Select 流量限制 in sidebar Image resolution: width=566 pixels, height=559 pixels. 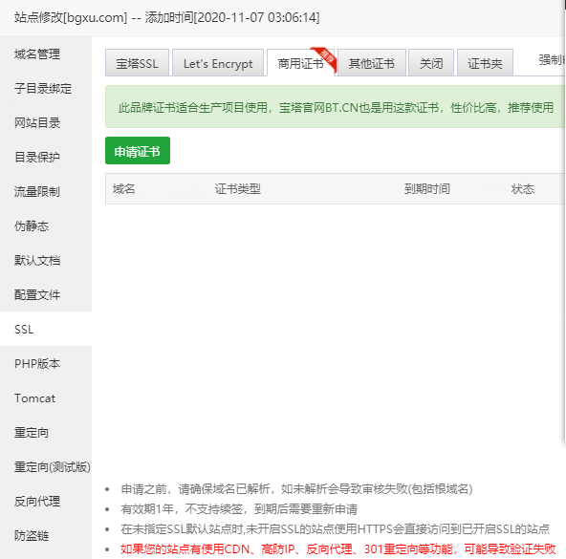(37, 192)
